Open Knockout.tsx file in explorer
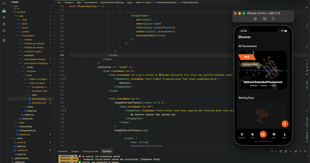Screen dimensions: 310x163 [x=39, y=103]
